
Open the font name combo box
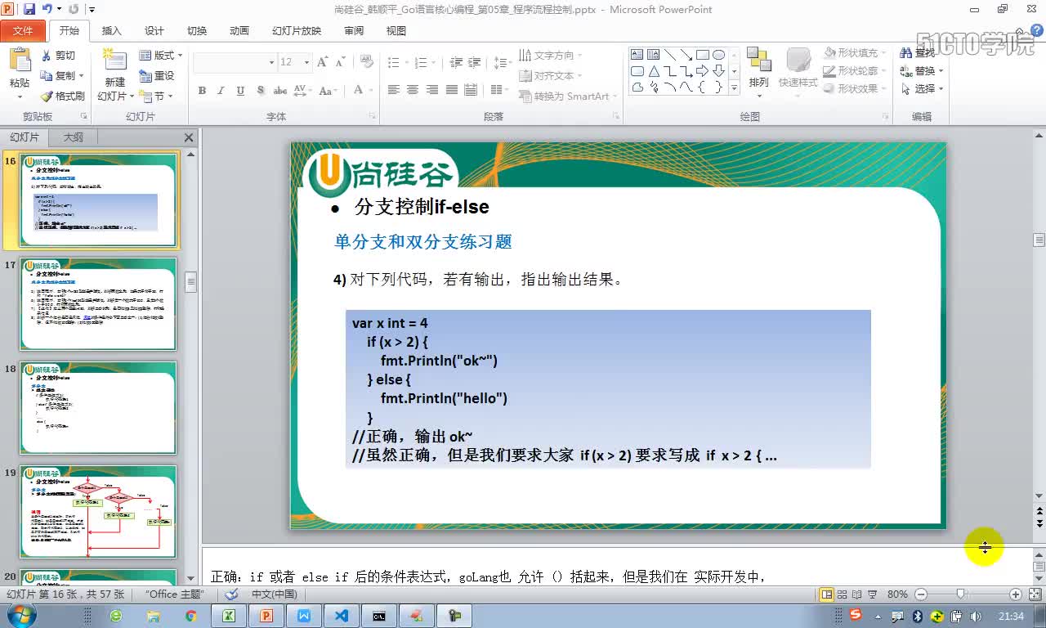pyautogui.click(x=235, y=62)
